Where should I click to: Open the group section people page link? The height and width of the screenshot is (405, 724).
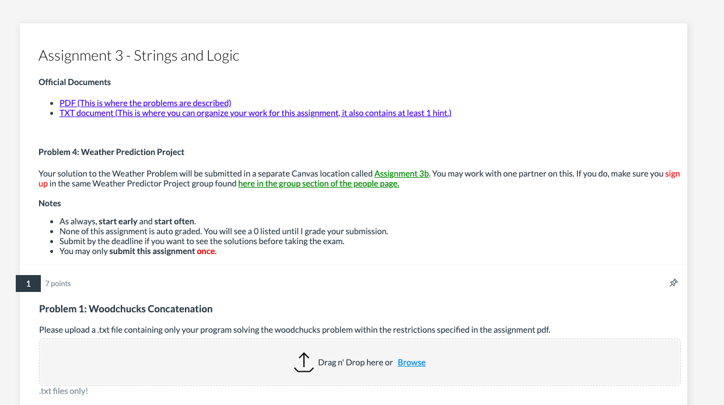(x=319, y=184)
